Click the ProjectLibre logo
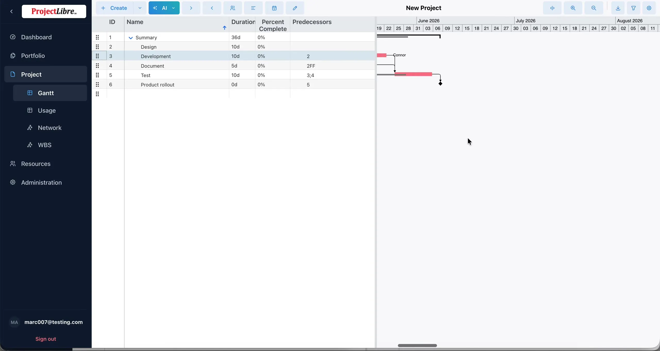 click(x=54, y=11)
